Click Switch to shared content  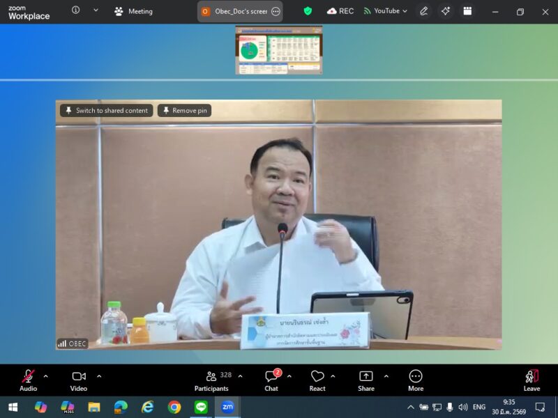click(106, 110)
